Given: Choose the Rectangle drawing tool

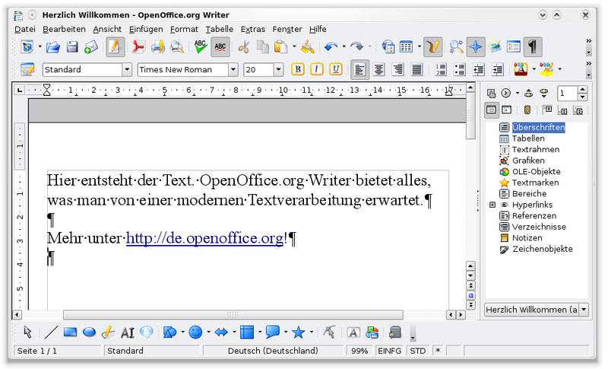Looking at the screenshot, I should (70, 332).
